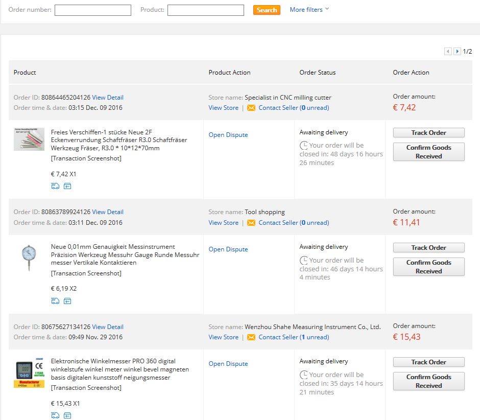Click into the Product search field

pos(206,10)
